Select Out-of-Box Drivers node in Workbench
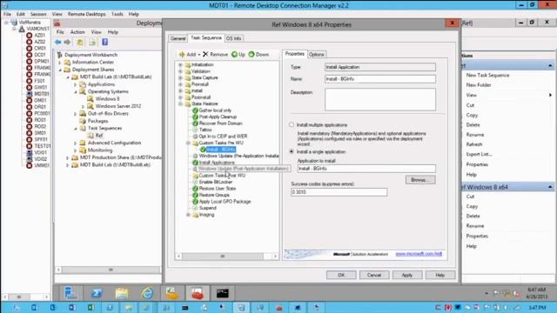The width and height of the screenshot is (557, 313). click(108, 114)
